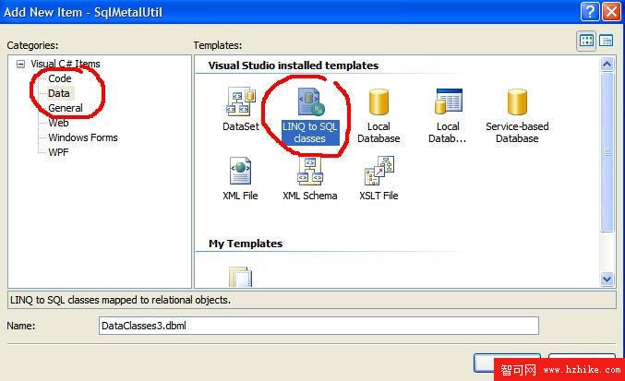
Task: Select the Web category
Action: [58, 123]
